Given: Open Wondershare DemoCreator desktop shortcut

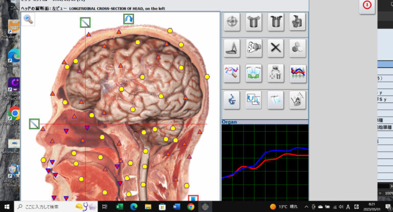Looking at the screenshot, I should 13,88.
